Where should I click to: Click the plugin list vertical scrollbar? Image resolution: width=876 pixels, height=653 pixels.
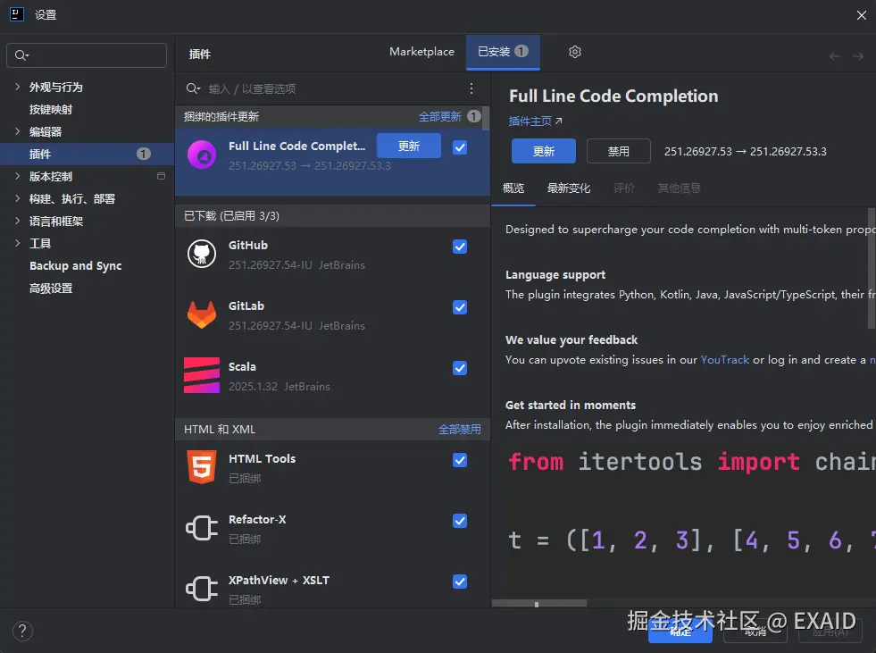pyautogui.click(x=486, y=119)
